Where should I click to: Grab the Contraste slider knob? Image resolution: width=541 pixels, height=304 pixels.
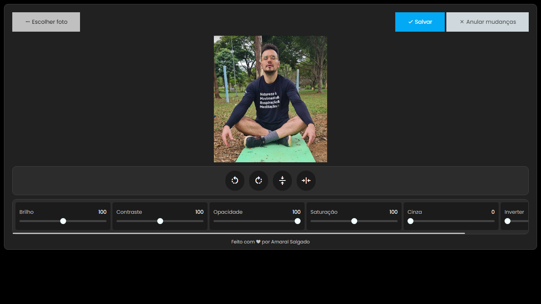click(160, 221)
